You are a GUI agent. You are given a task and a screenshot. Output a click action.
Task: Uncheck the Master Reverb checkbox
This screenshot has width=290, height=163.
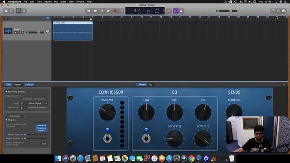[22, 139]
